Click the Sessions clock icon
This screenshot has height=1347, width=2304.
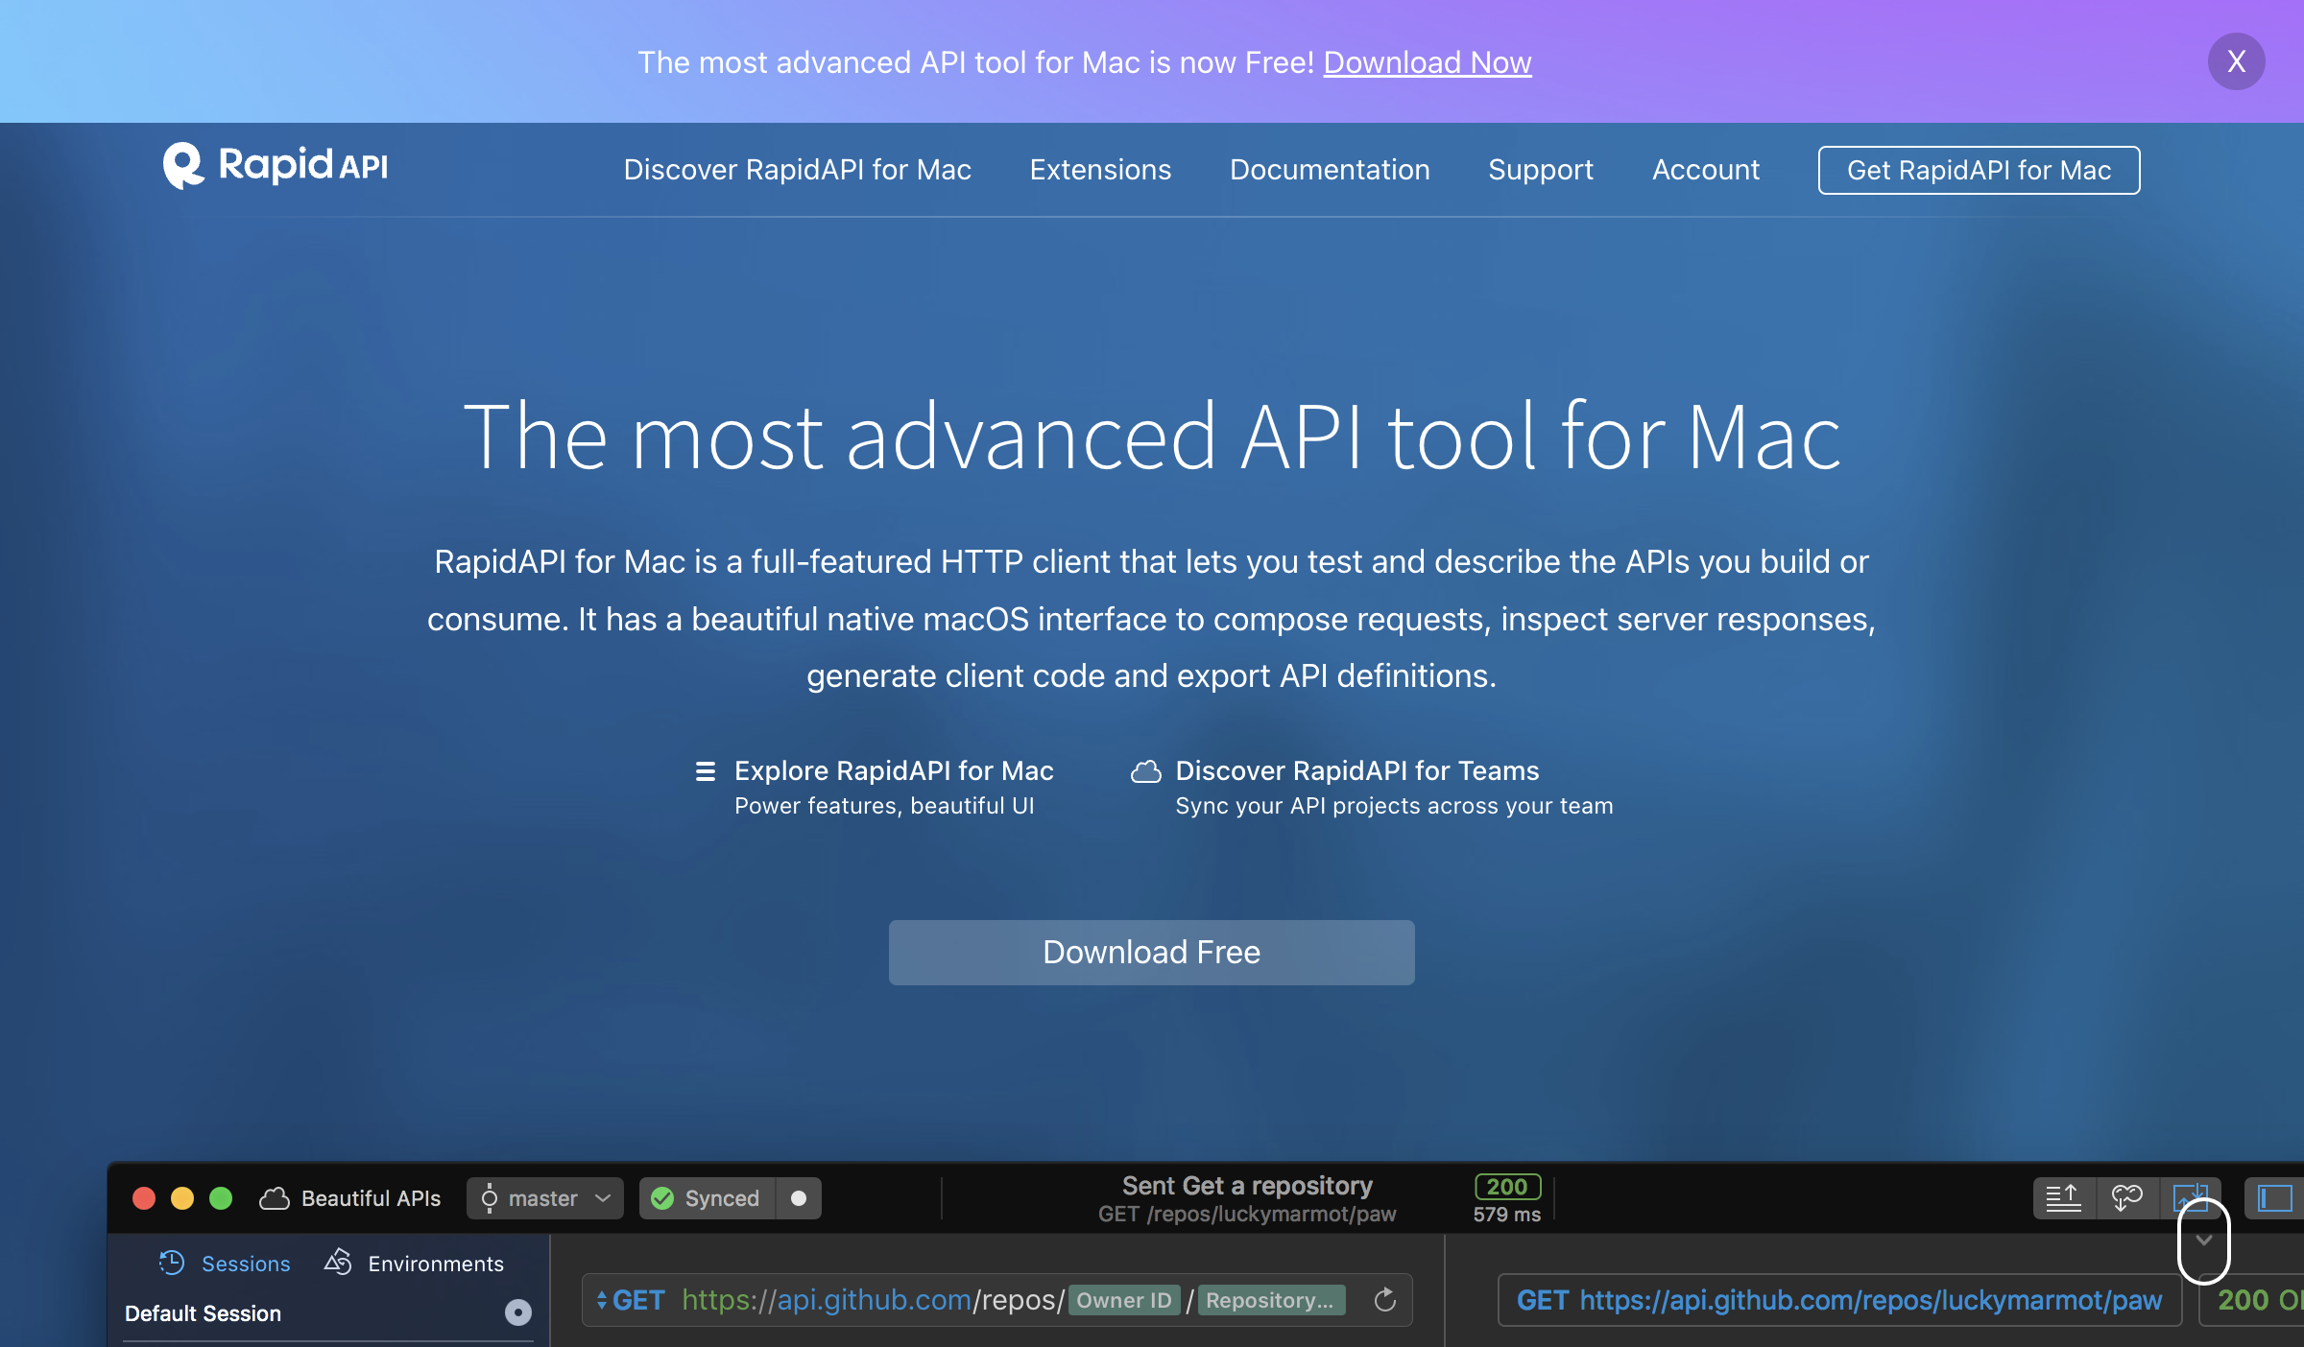pyautogui.click(x=172, y=1263)
